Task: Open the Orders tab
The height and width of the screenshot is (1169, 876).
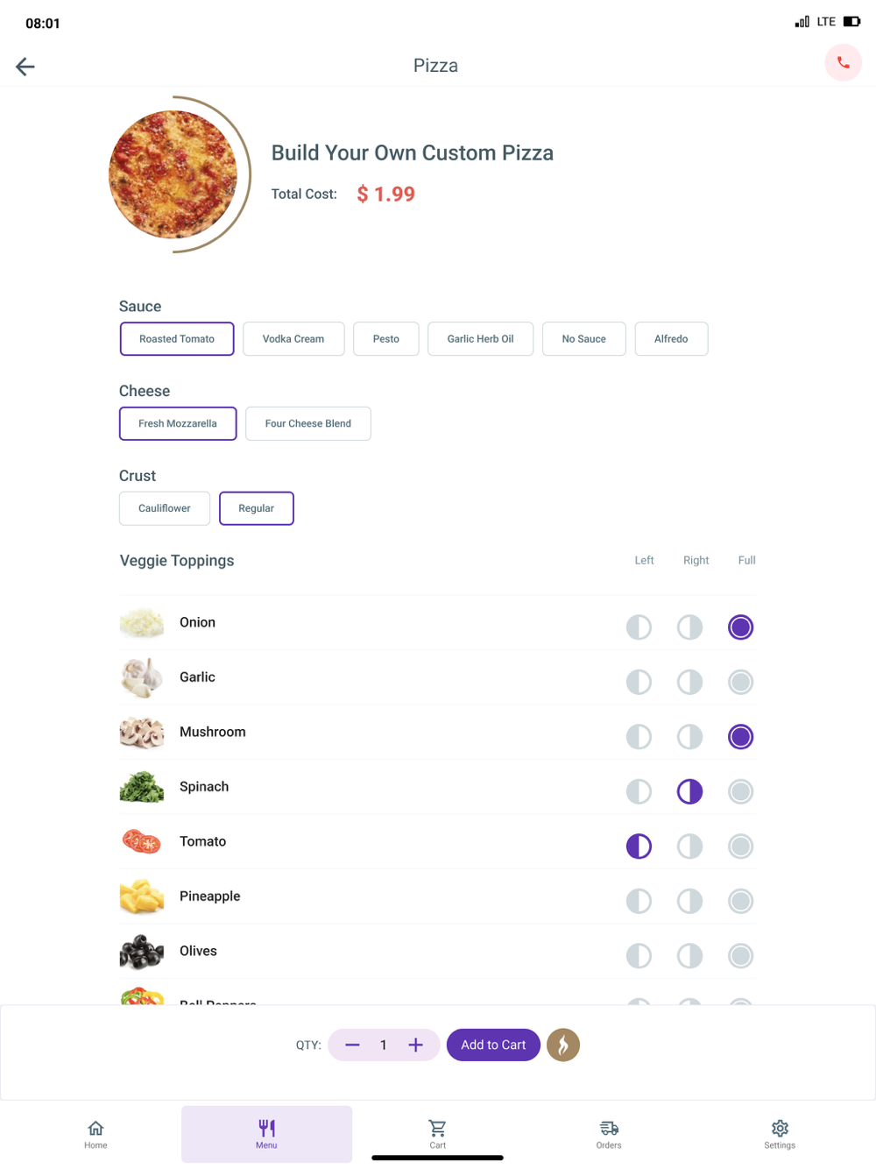Action: tap(609, 1133)
